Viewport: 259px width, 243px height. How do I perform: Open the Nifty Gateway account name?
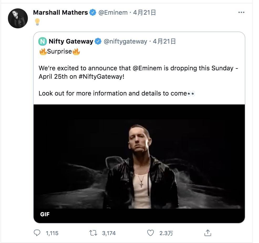point(71,41)
